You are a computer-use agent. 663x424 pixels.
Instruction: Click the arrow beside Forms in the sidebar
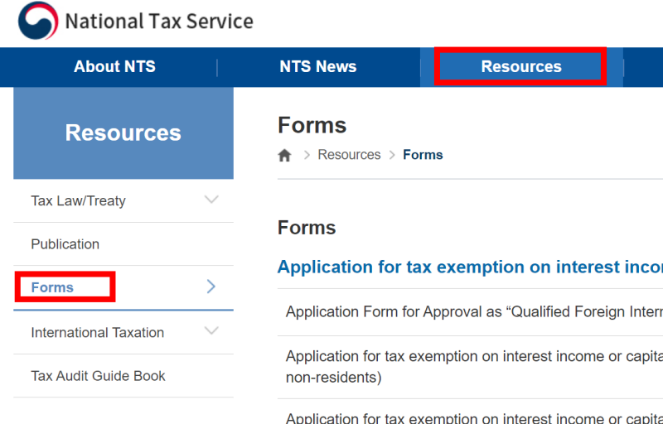coord(211,287)
